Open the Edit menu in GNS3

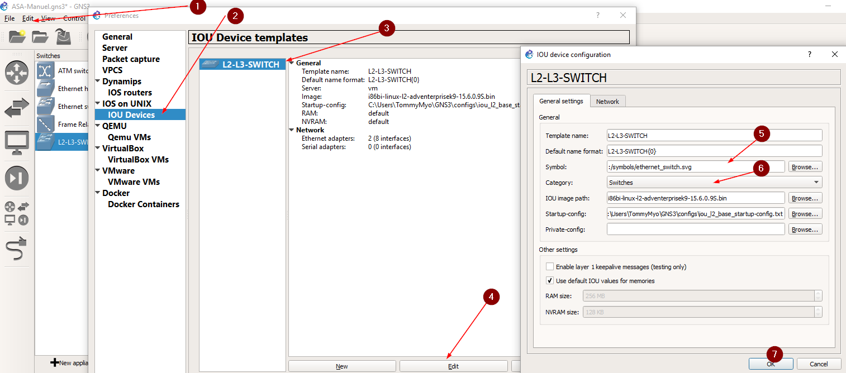click(x=28, y=18)
